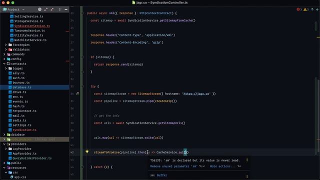Viewport: 320px width, 180px height.
Task: Open httpContext.ts file
Action: click(x=24, y=111)
